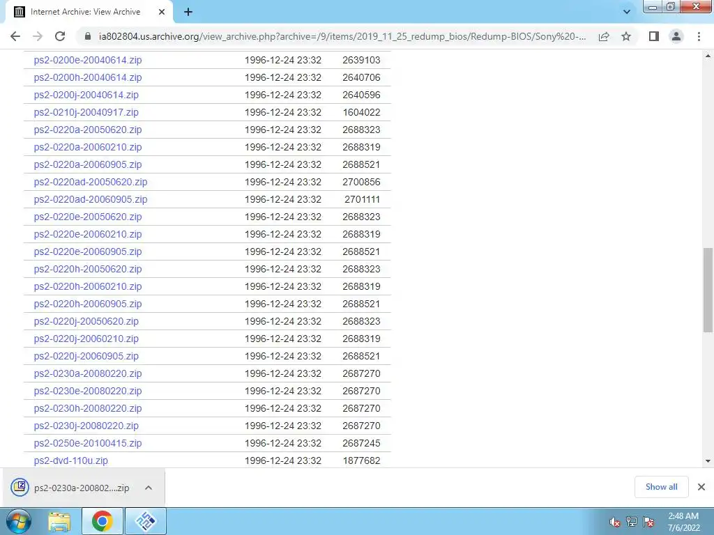Open ps2-0210j-20040917.zip link
The image size is (714, 535).
coord(86,112)
